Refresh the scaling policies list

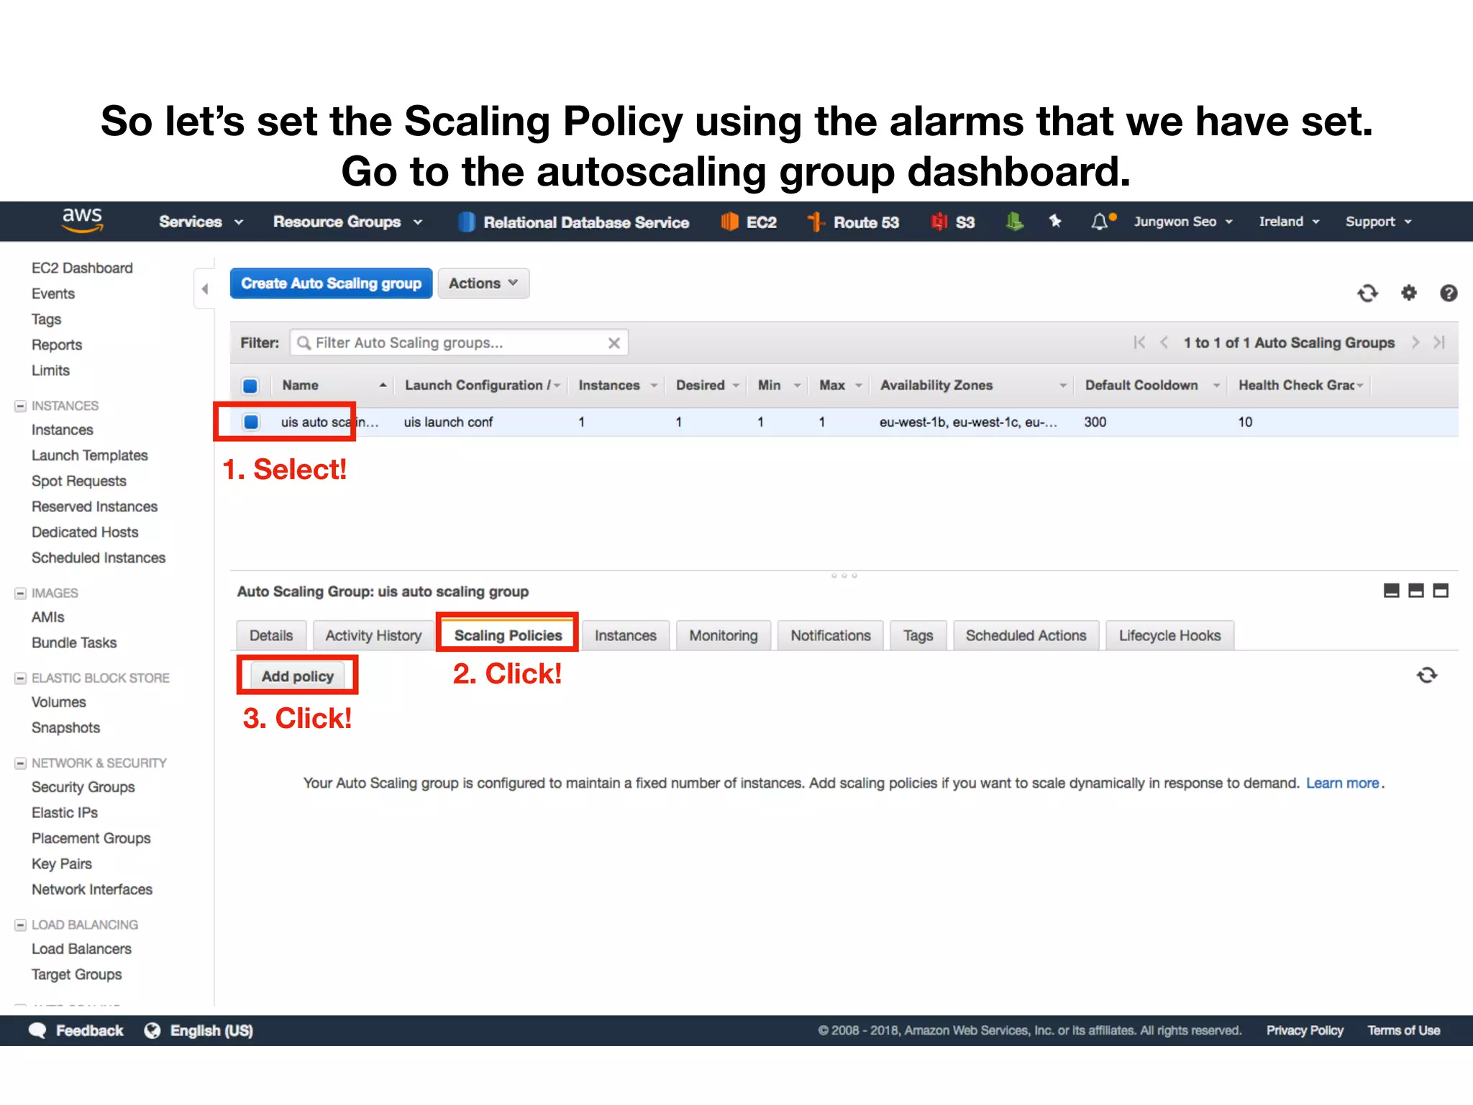point(1427,676)
